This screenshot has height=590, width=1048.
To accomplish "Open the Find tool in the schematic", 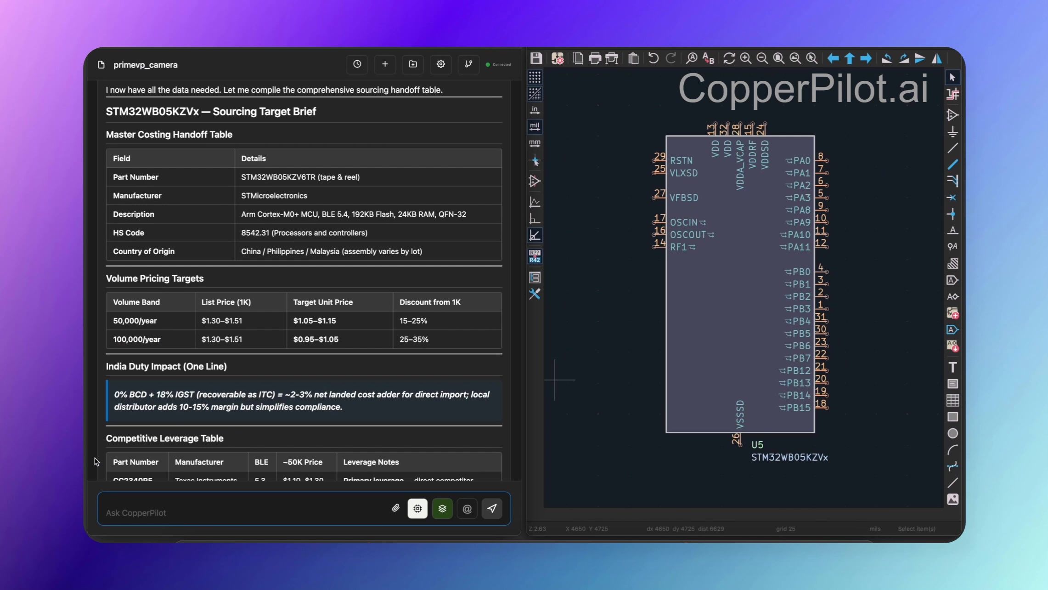I will coord(691,58).
